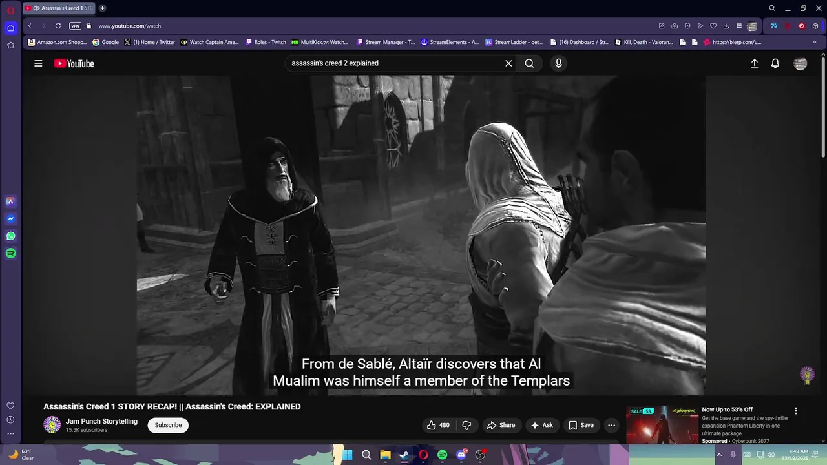Open the Ask AI button
The width and height of the screenshot is (827, 465).
pyautogui.click(x=541, y=425)
